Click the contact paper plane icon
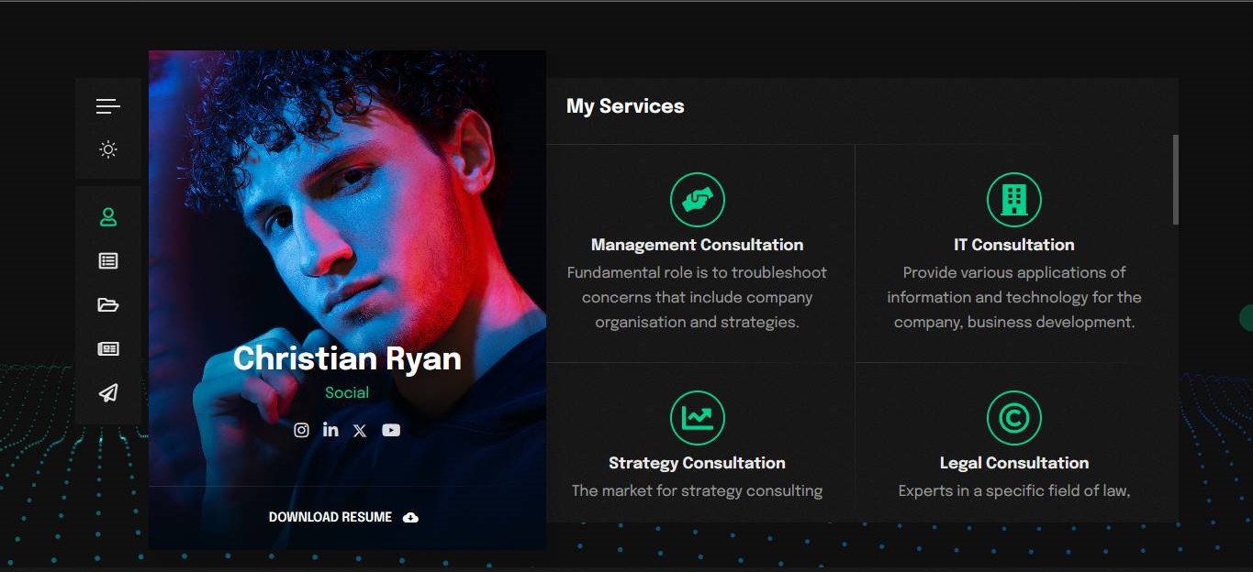The height and width of the screenshot is (572, 1253). 108,393
